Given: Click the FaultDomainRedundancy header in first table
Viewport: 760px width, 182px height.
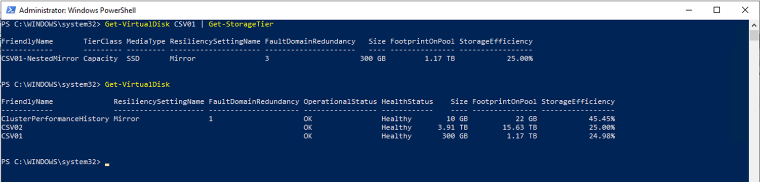Looking at the screenshot, I should (310, 41).
